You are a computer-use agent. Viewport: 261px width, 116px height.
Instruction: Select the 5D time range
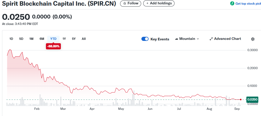click(x=21, y=39)
